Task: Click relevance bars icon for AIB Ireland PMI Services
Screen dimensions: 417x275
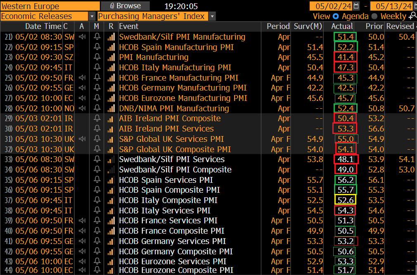Action: click(x=111, y=129)
